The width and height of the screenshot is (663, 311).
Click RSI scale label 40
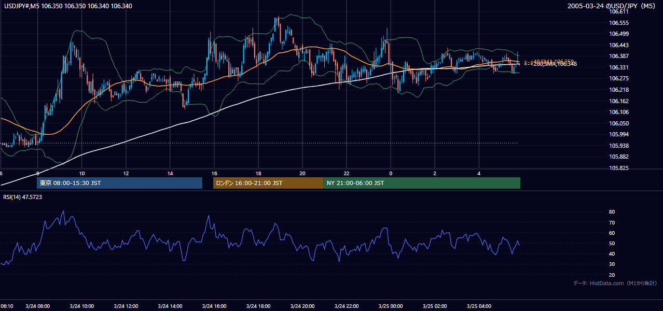click(x=612, y=253)
